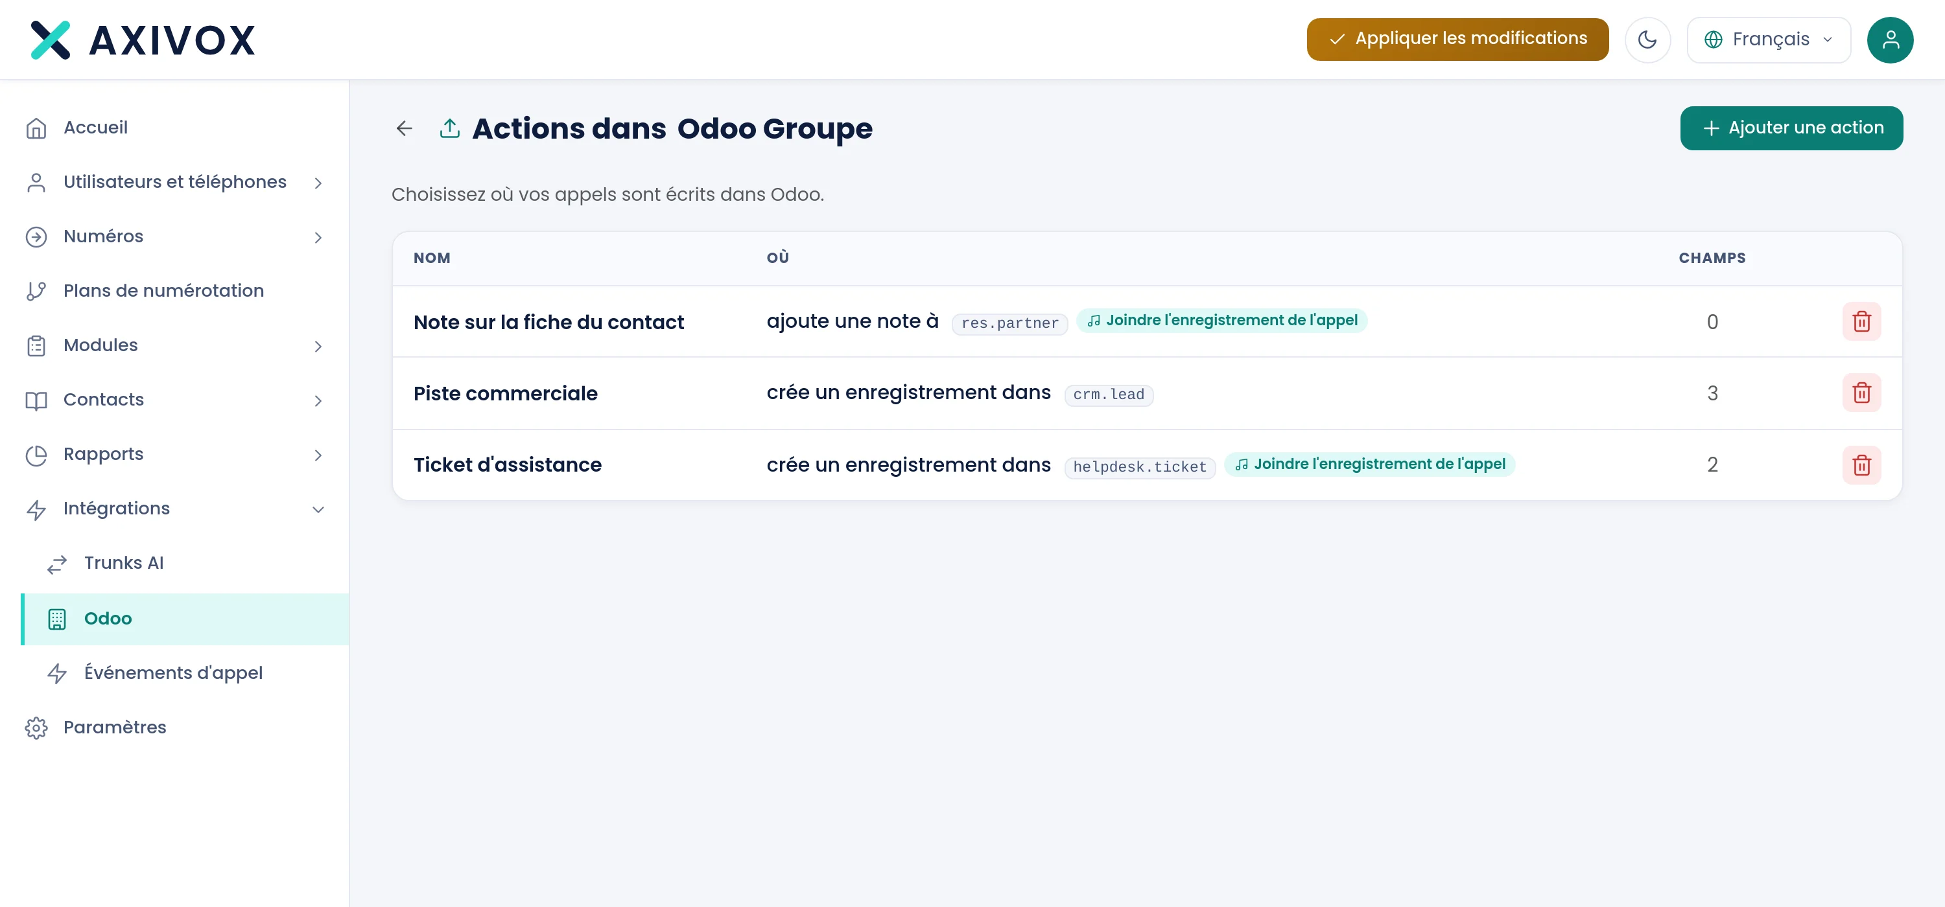1945x907 pixels.
Task: Click the Rapports pie chart icon
Action: (x=36, y=454)
